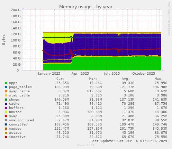Click the 'Min:' column header

(x=93, y=79)
